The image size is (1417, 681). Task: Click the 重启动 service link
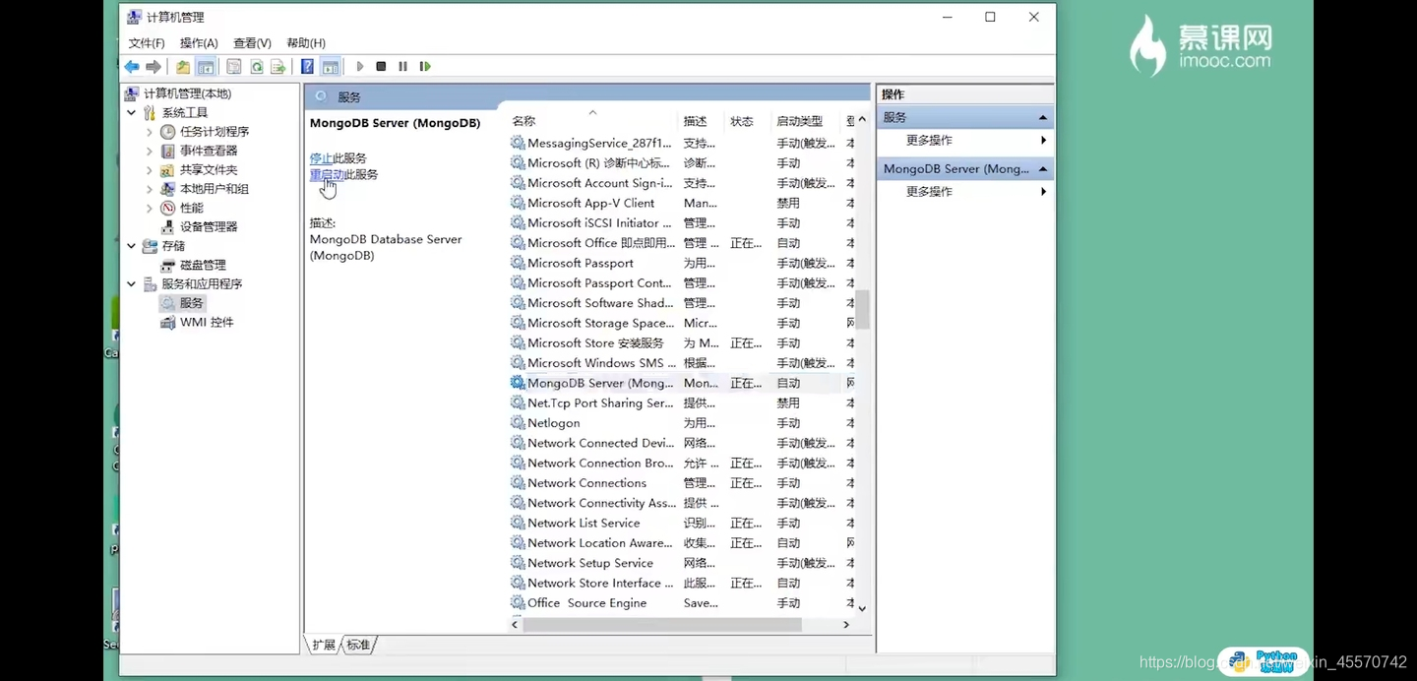click(x=327, y=175)
